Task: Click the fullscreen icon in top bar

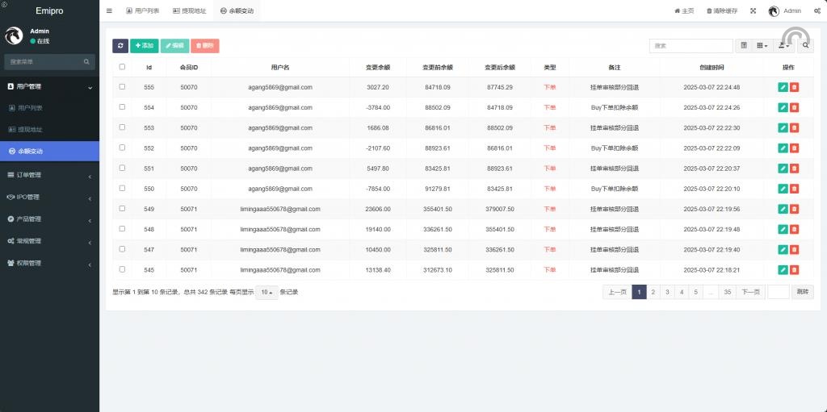Action: click(753, 11)
